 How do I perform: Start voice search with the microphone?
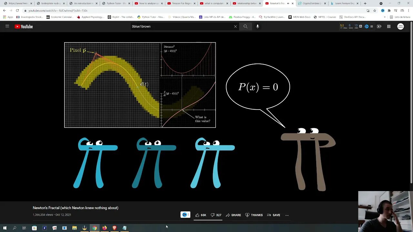pyautogui.click(x=257, y=26)
